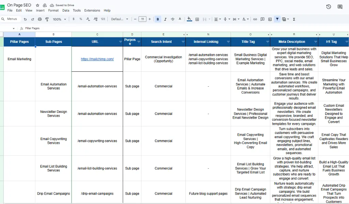Open the name box dropdown arrow
The height and width of the screenshot is (204, 349).
(14, 29)
